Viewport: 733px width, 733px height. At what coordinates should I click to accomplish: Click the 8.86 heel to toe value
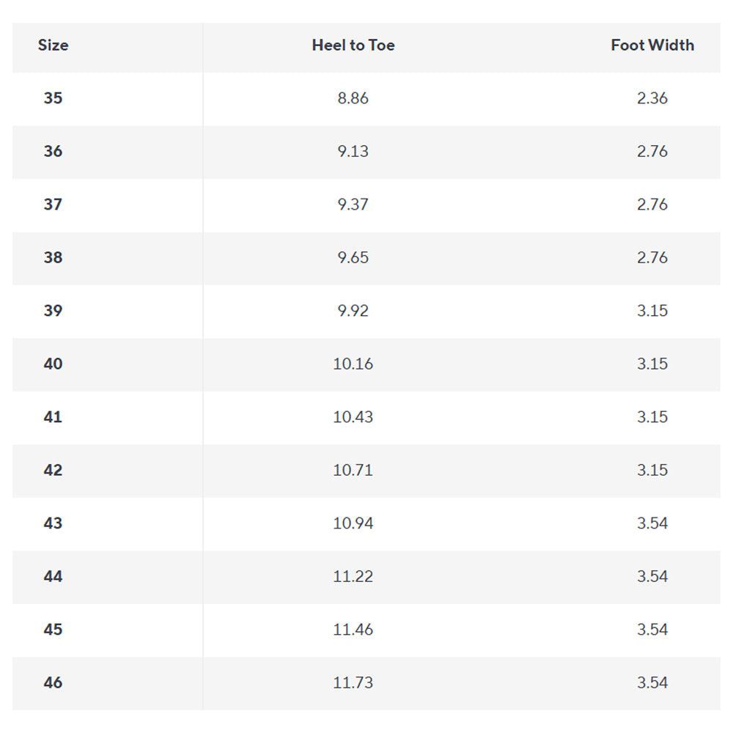click(x=353, y=98)
